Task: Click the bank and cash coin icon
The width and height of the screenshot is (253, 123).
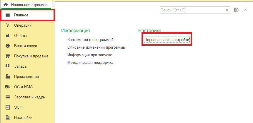Action: (x=8, y=46)
